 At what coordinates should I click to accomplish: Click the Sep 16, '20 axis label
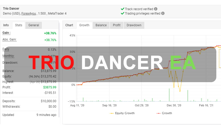click(x=109, y=105)
